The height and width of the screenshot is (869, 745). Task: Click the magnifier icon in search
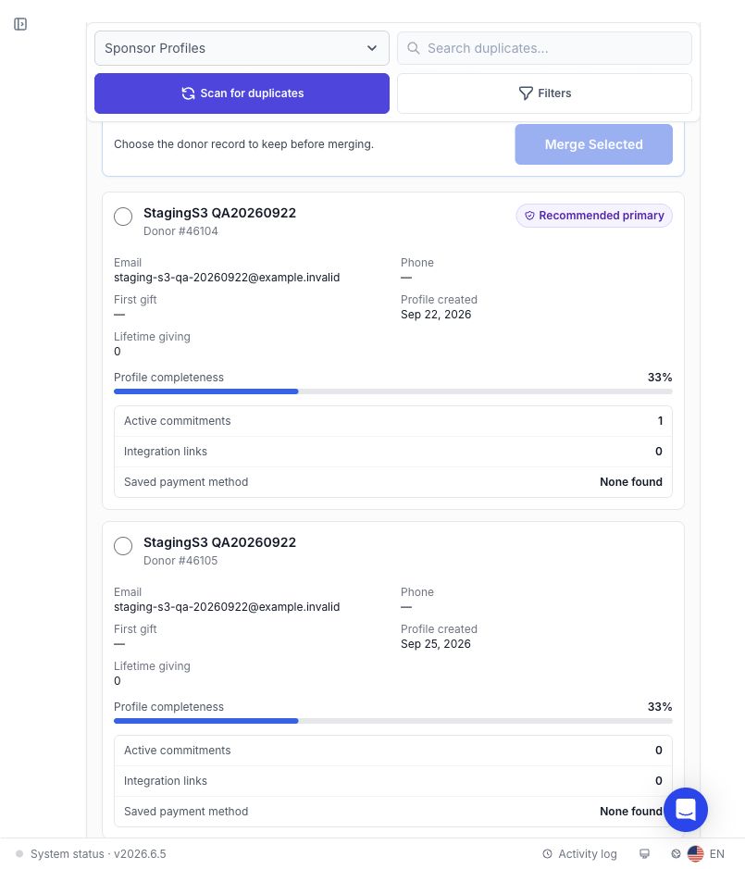coord(414,48)
